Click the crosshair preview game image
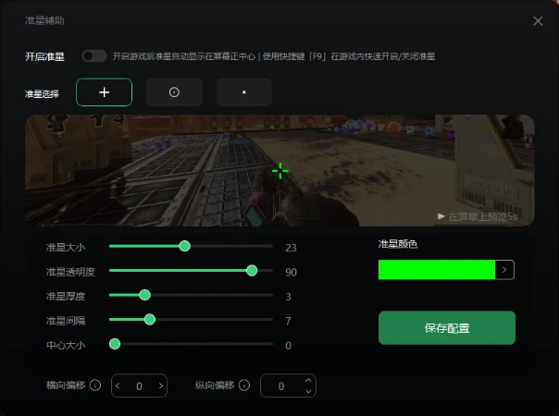This screenshot has width=559, height=416. tap(279, 170)
